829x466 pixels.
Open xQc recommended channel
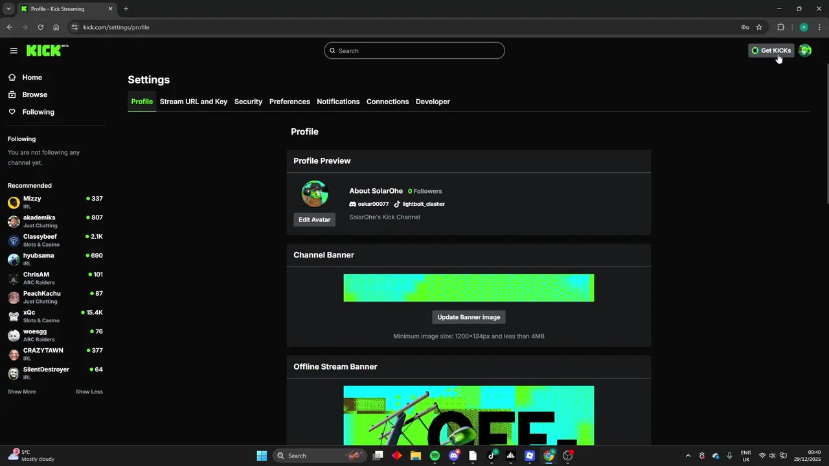coord(55,316)
